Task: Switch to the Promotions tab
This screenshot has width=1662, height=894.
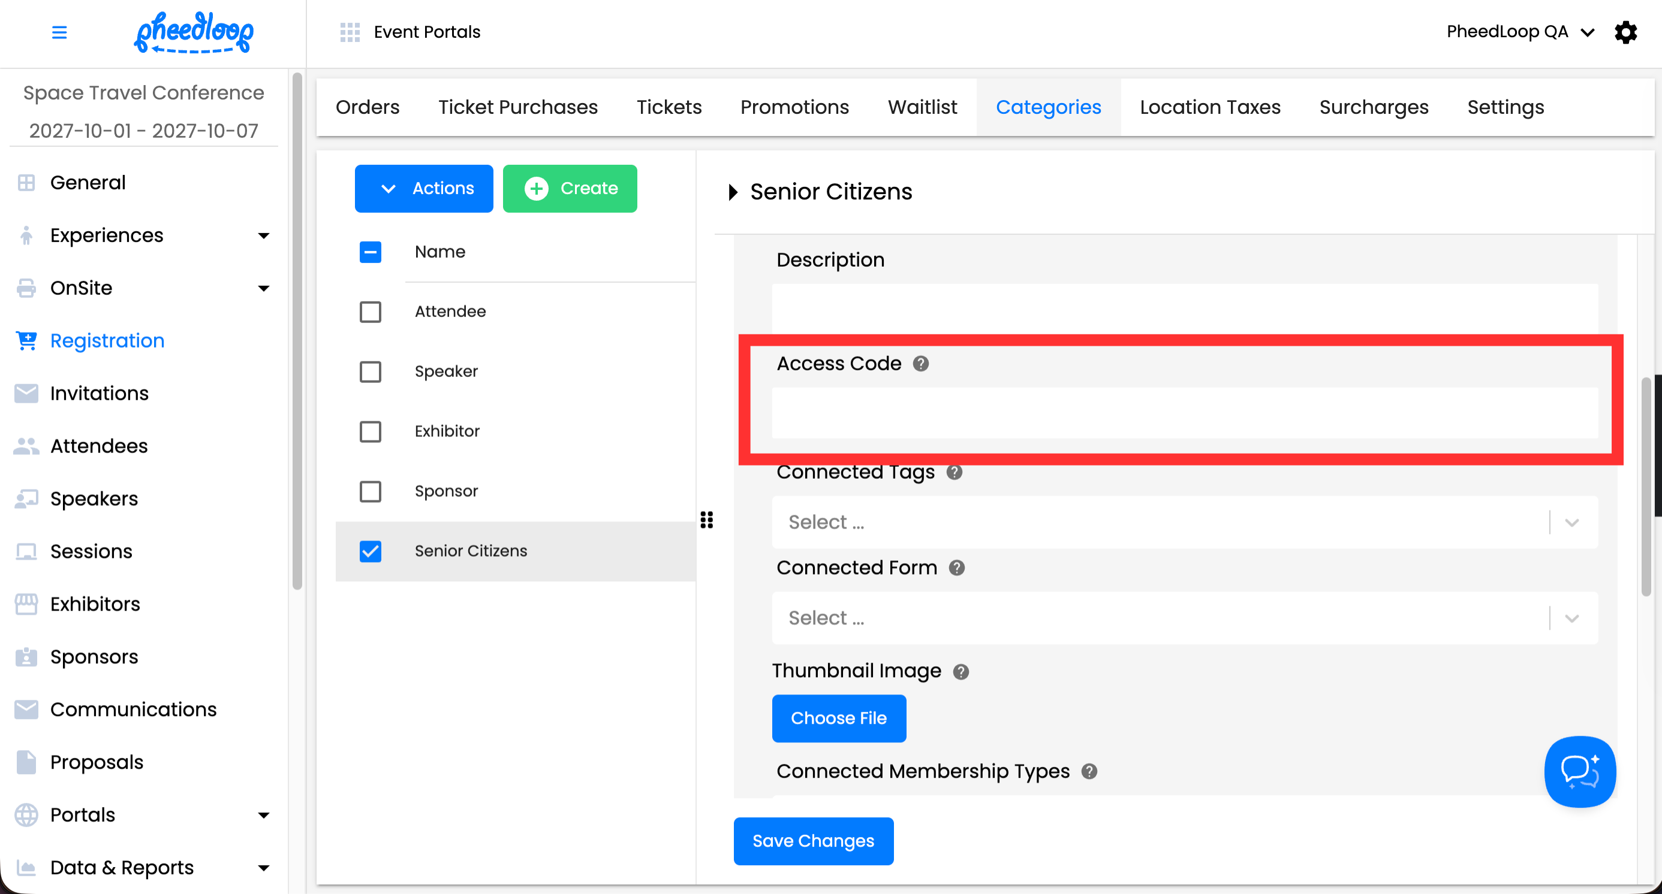Action: click(x=794, y=107)
